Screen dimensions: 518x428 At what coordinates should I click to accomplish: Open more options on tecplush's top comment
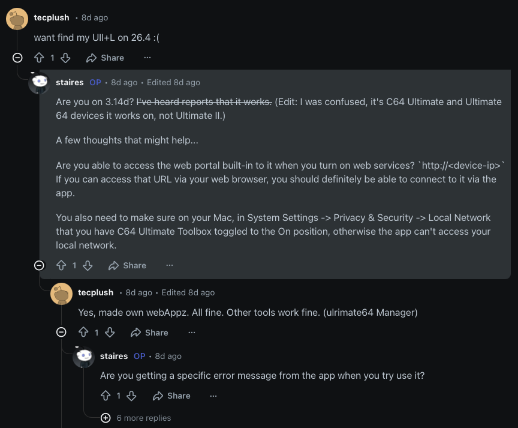(x=147, y=58)
